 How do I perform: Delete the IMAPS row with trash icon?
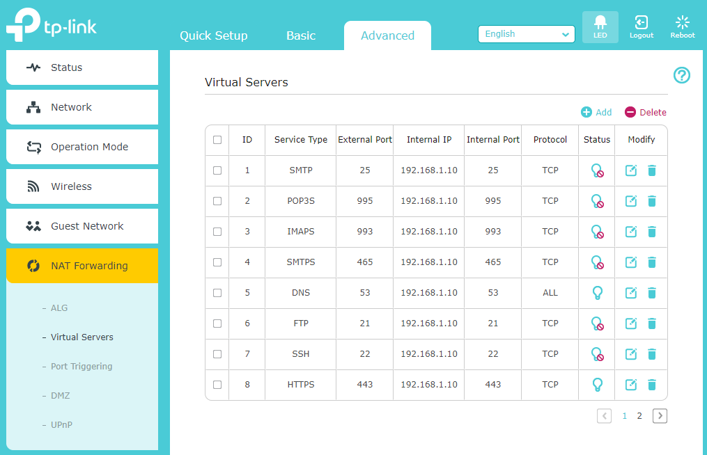pyautogui.click(x=651, y=232)
